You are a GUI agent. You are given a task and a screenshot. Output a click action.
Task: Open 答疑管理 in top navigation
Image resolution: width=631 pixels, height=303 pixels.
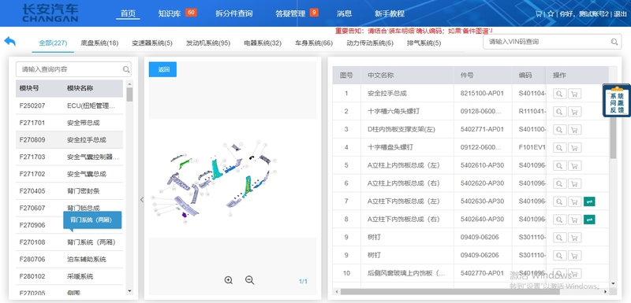point(290,13)
